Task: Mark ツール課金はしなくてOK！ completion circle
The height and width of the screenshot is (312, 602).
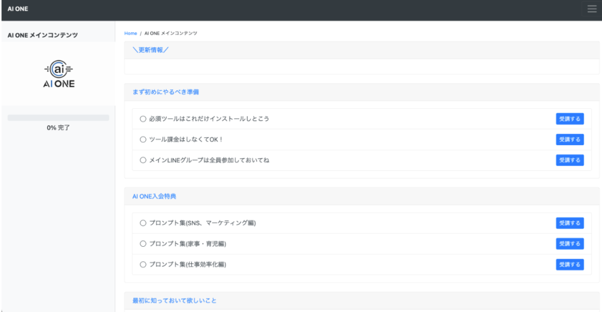Action: (x=143, y=140)
